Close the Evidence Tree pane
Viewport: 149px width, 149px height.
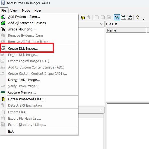pyautogui.click(x=101, y=24)
